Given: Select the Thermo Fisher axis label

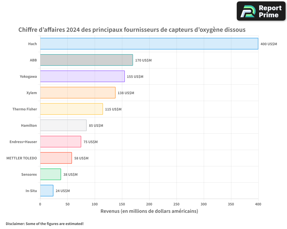Looking at the screenshot, I should pyautogui.click(x=25, y=109).
